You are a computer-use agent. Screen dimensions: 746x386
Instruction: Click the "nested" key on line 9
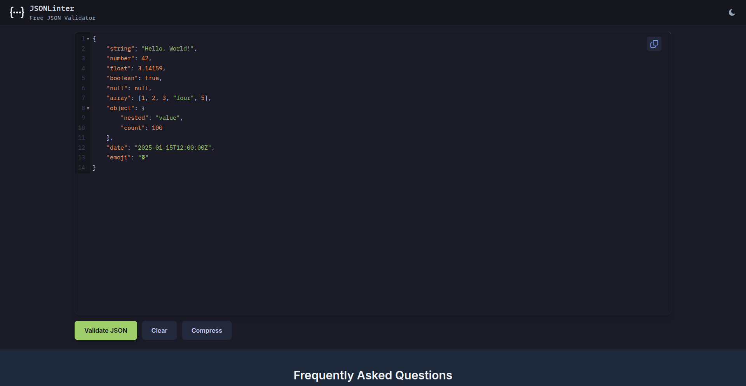(134, 118)
